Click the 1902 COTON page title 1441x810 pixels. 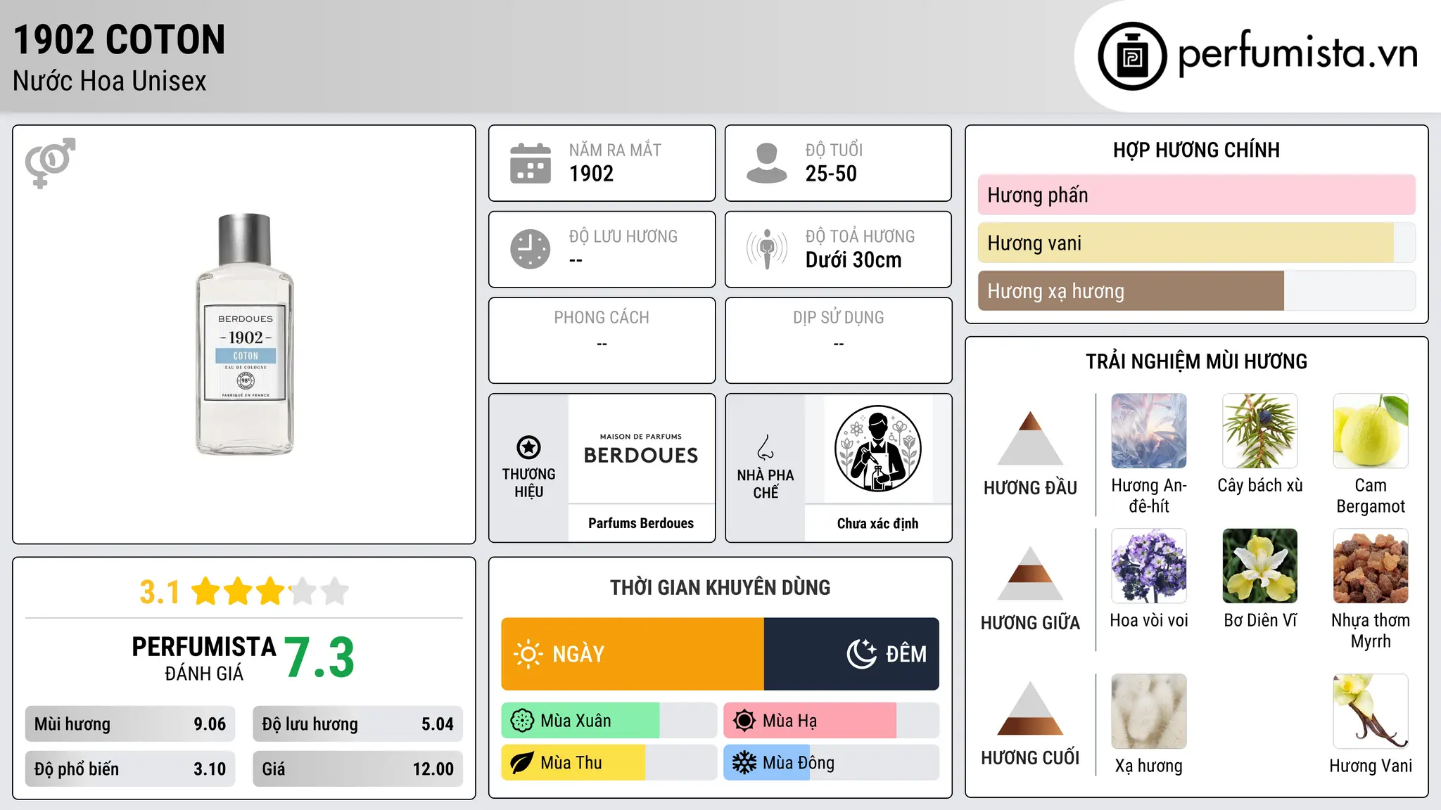pyautogui.click(x=120, y=39)
